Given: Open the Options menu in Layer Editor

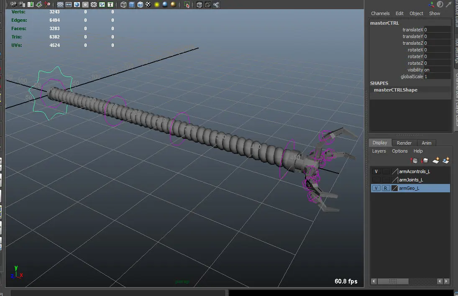Looking at the screenshot, I should (x=399, y=151).
